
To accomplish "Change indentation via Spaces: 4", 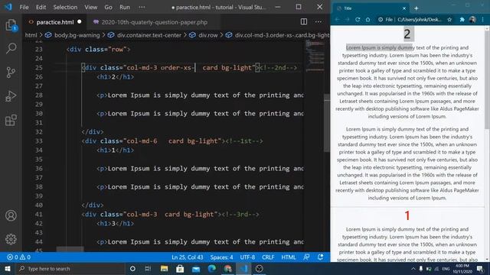I will click(221, 257).
